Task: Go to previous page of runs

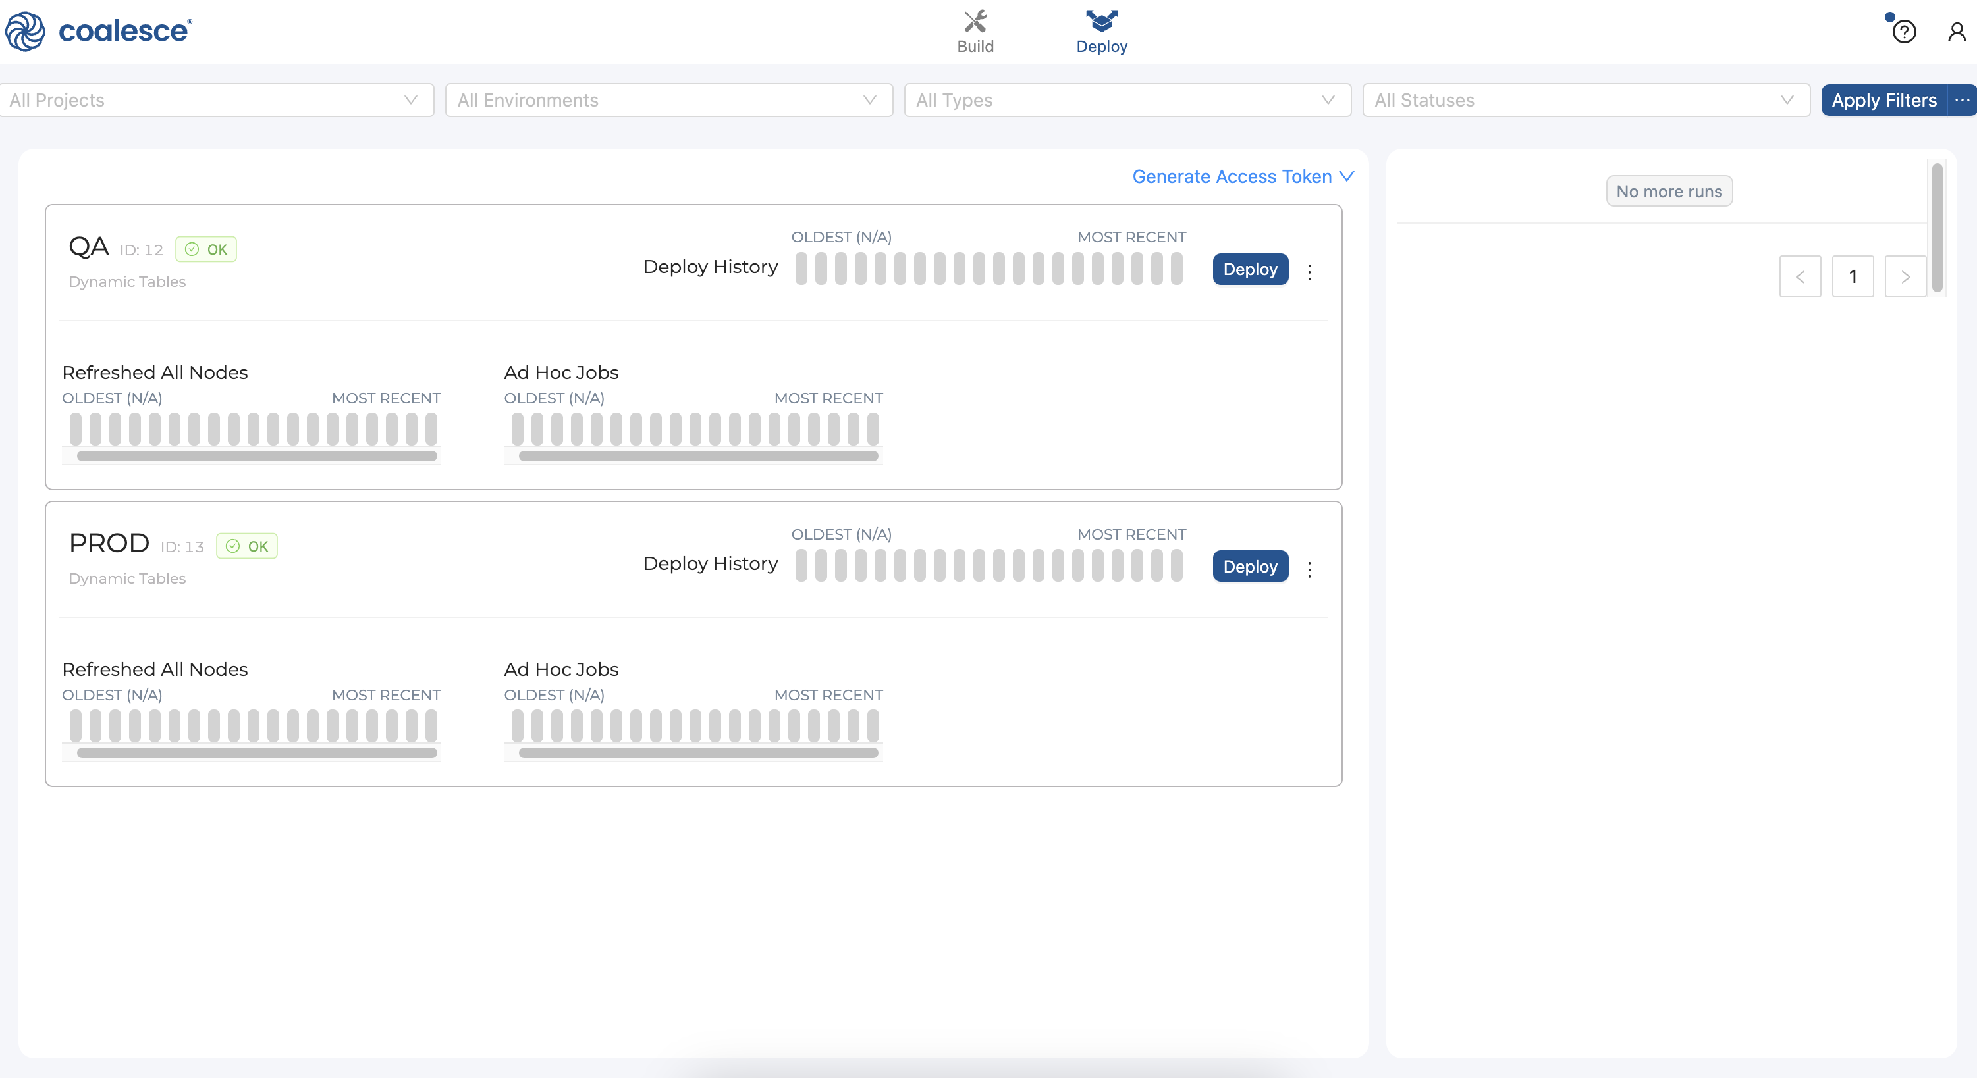Action: [x=1800, y=277]
